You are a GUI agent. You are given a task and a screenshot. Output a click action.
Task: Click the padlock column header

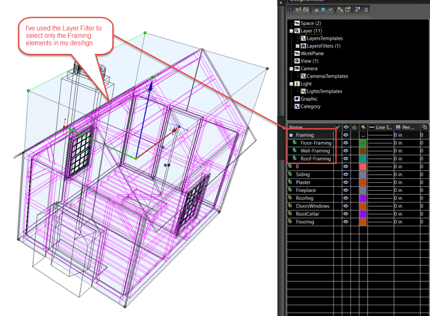point(355,127)
